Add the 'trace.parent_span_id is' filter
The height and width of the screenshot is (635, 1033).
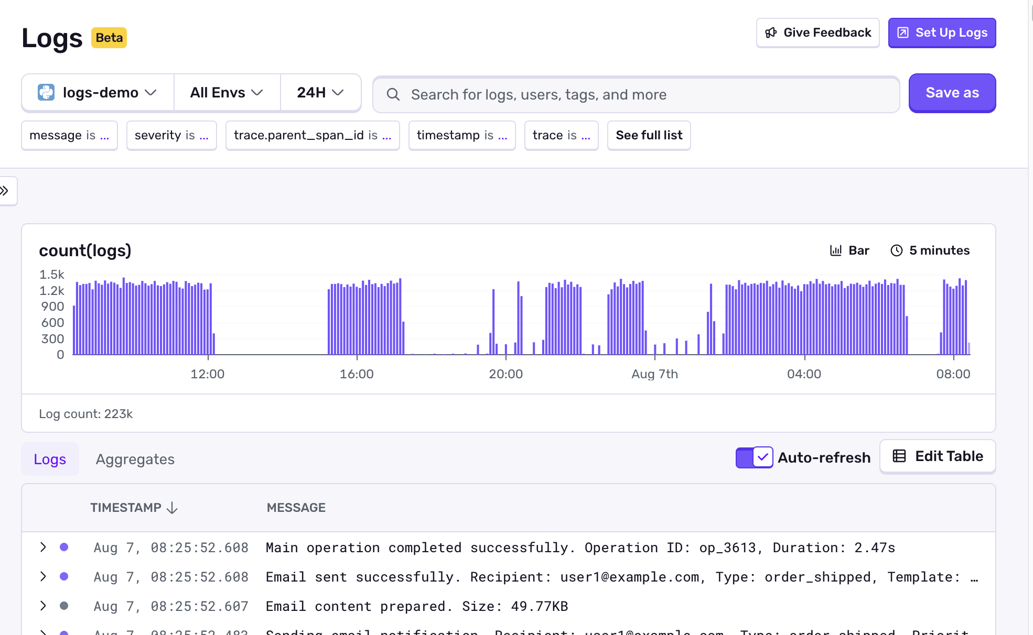click(313, 135)
